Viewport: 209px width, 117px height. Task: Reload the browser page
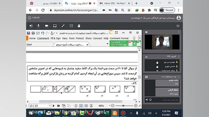[x=43, y=10]
